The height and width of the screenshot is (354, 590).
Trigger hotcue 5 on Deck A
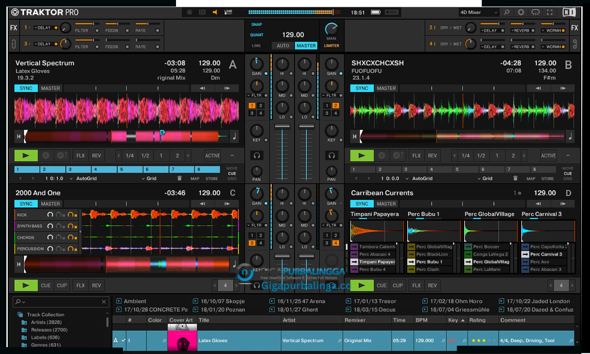[130, 169]
